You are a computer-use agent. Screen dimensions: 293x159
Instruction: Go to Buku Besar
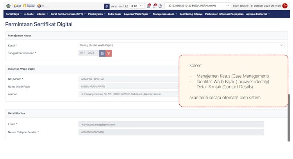point(114,14)
